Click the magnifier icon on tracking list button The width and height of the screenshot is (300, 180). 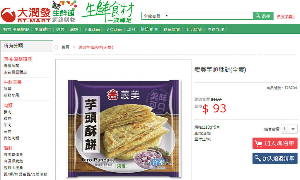(258, 158)
